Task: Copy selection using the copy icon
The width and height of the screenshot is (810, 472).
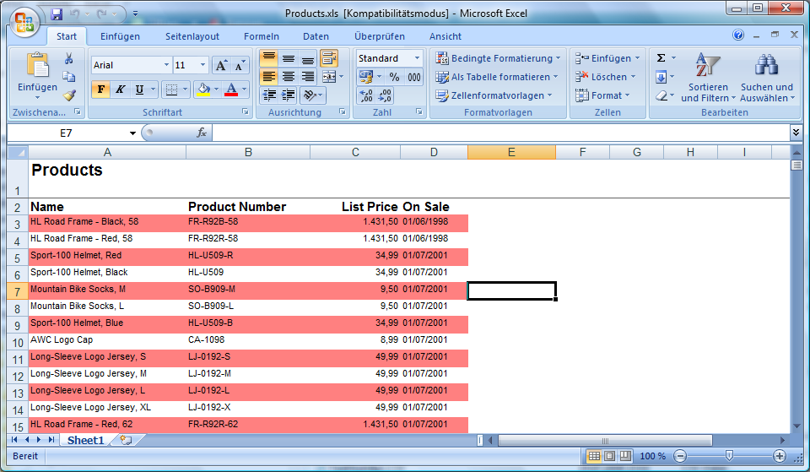Action: click(x=68, y=77)
